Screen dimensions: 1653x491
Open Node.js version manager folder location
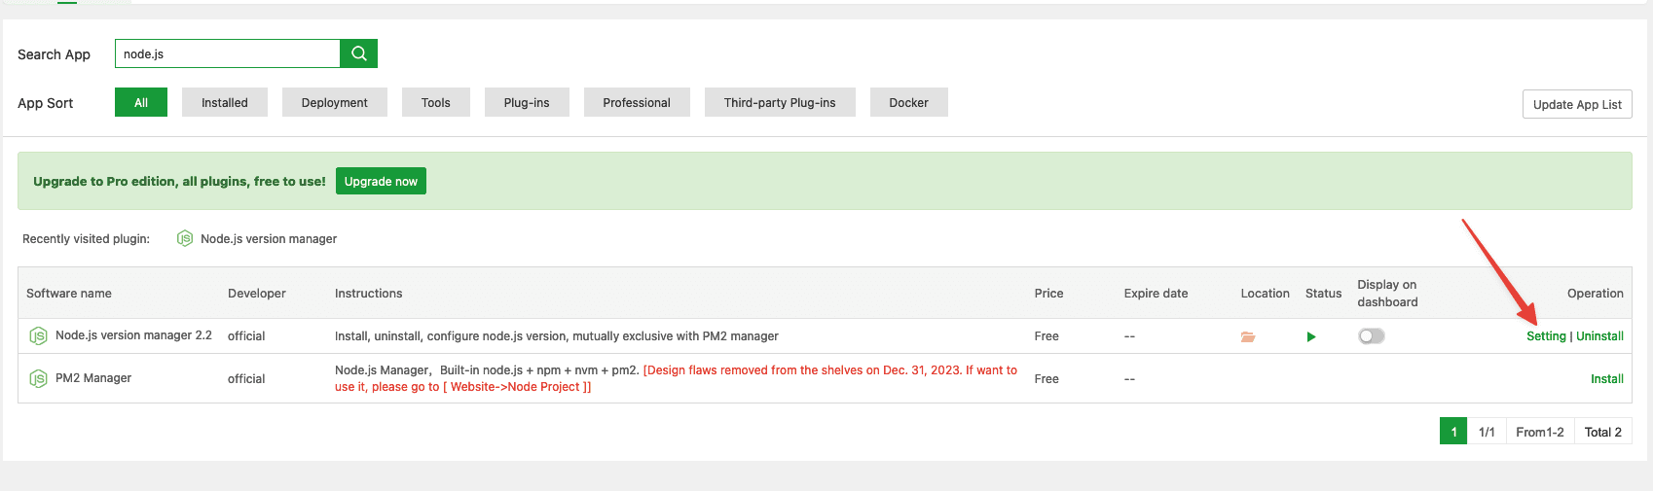click(1248, 336)
